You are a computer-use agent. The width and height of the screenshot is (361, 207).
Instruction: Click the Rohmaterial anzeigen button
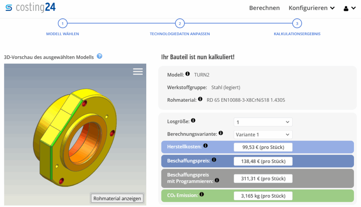[117, 198]
